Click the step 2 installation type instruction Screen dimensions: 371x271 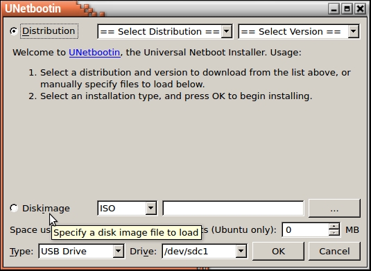click(x=176, y=96)
